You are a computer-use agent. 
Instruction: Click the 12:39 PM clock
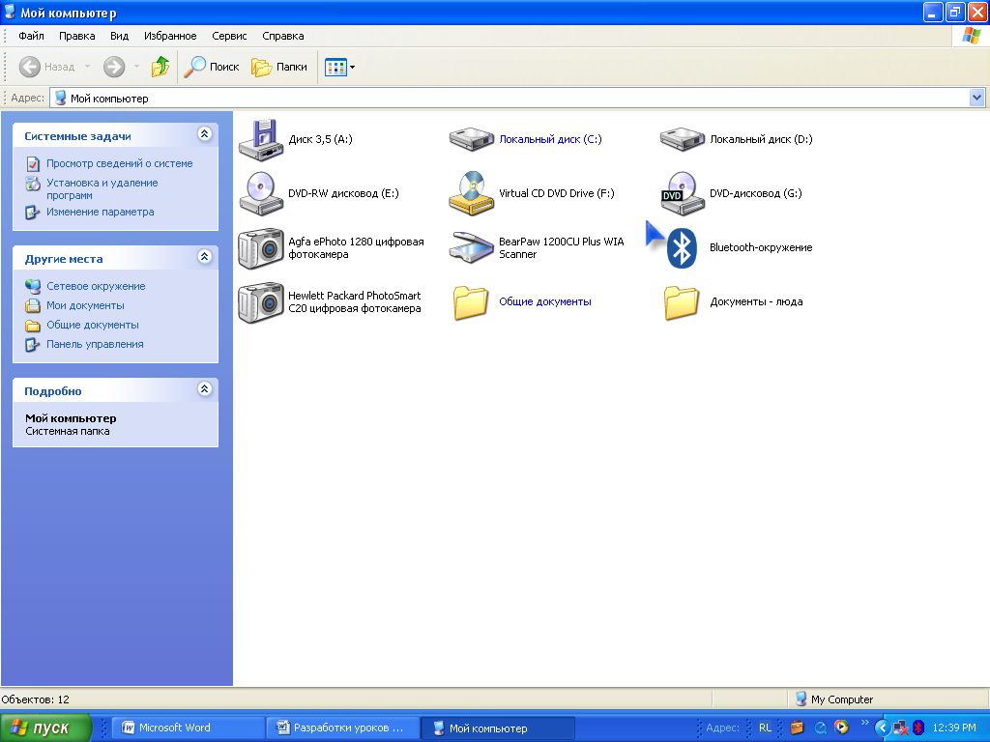954,728
